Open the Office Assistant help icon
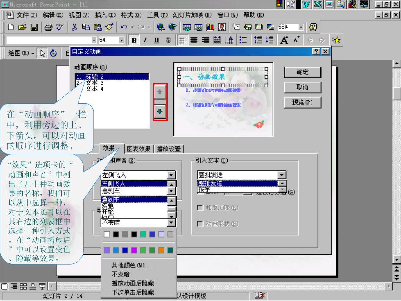Viewport: 401px width, 301px height. click(313, 27)
